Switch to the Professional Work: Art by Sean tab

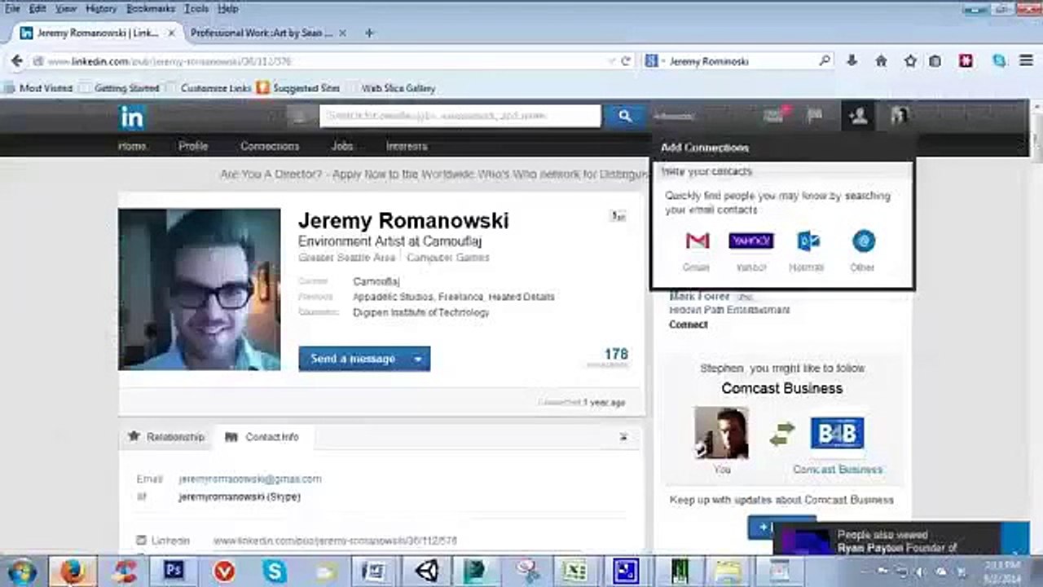[261, 33]
